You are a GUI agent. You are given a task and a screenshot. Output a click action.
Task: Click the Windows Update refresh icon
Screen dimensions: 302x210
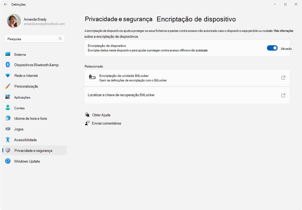(x=8, y=161)
